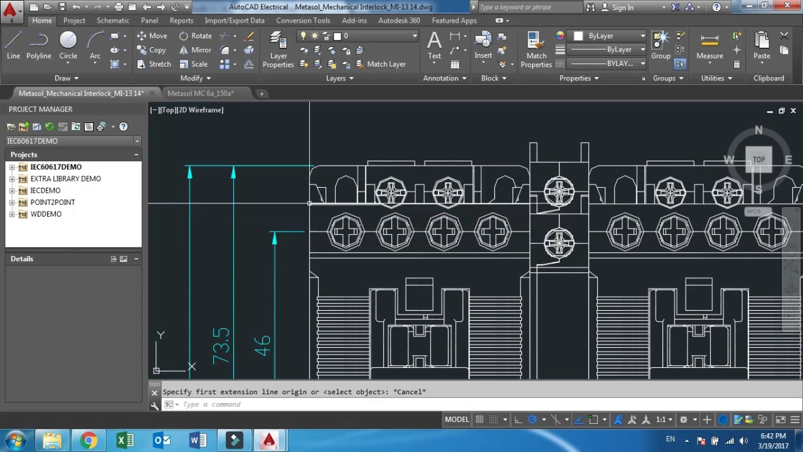This screenshot has height=452, width=803.
Task: Toggle grid display in status bar
Action: (x=480, y=419)
